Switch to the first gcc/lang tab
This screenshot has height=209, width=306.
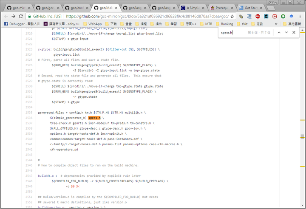point(134,8)
